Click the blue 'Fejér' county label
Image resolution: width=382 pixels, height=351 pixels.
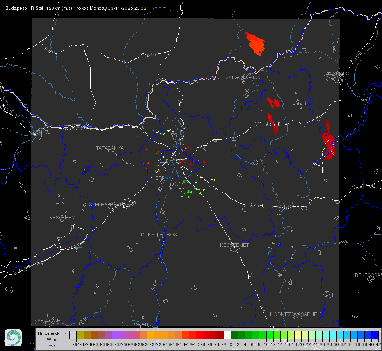pyautogui.click(x=87, y=170)
